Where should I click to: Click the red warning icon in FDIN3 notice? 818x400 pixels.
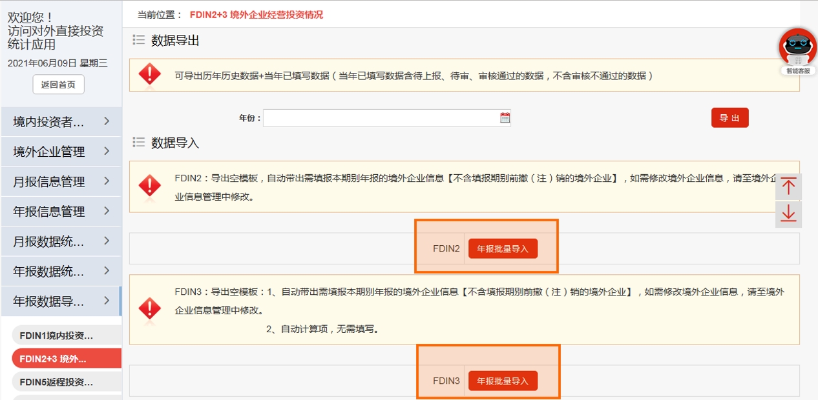[150, 308]
